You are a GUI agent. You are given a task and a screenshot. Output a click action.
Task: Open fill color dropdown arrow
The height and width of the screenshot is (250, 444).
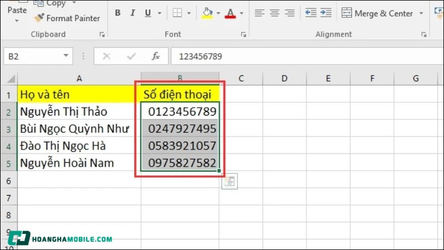[x=218, y=13]
